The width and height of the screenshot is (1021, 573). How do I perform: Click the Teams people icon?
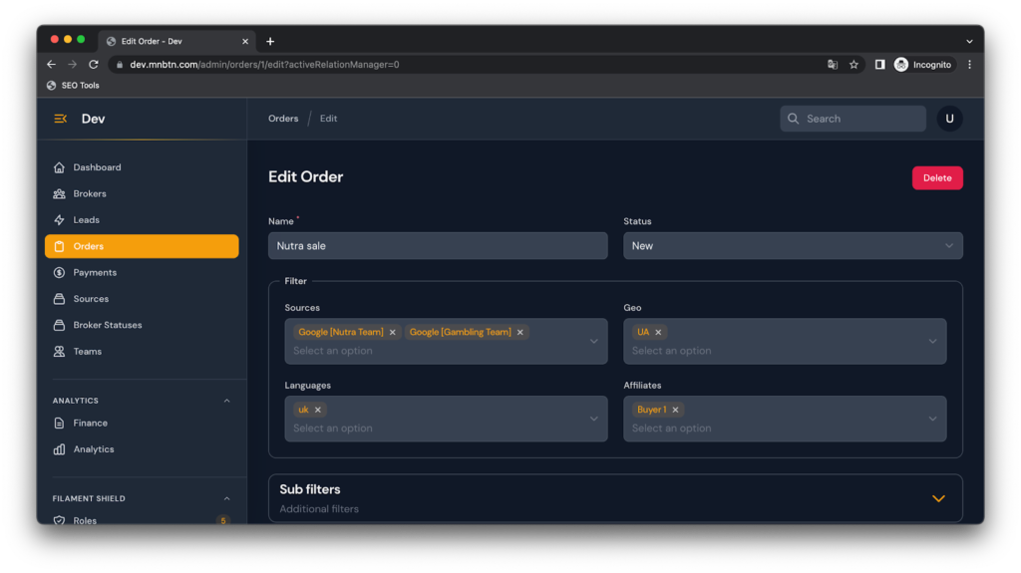click(x=60, y=352)
